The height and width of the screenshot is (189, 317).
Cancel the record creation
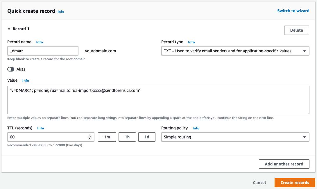259,183
